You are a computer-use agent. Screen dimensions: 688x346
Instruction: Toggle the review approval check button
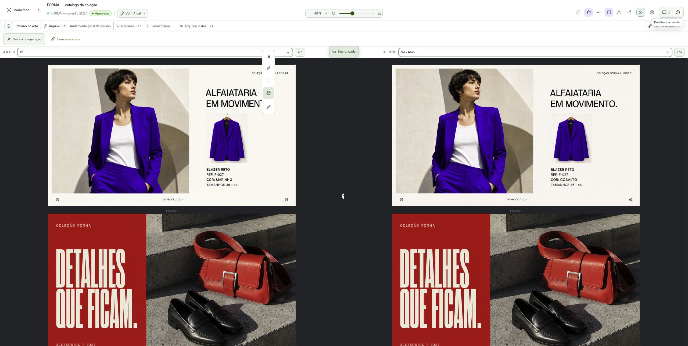(x=641, y=12)
